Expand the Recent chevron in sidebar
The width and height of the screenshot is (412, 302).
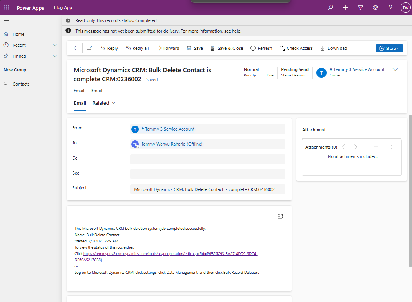[54, 45]
